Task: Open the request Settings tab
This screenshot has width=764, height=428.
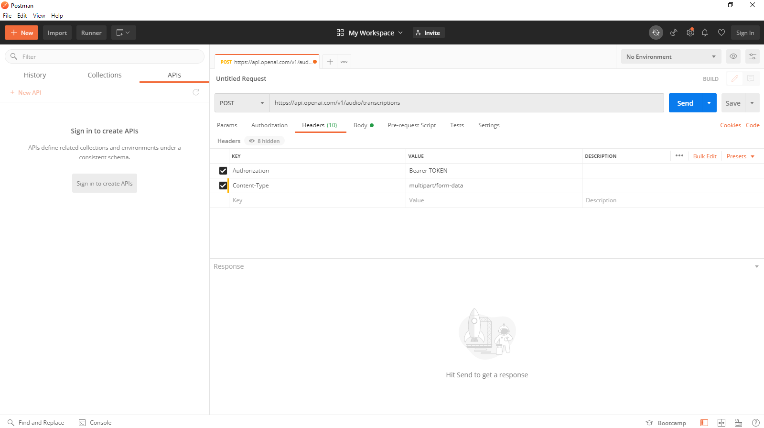Action: point(489,125)
